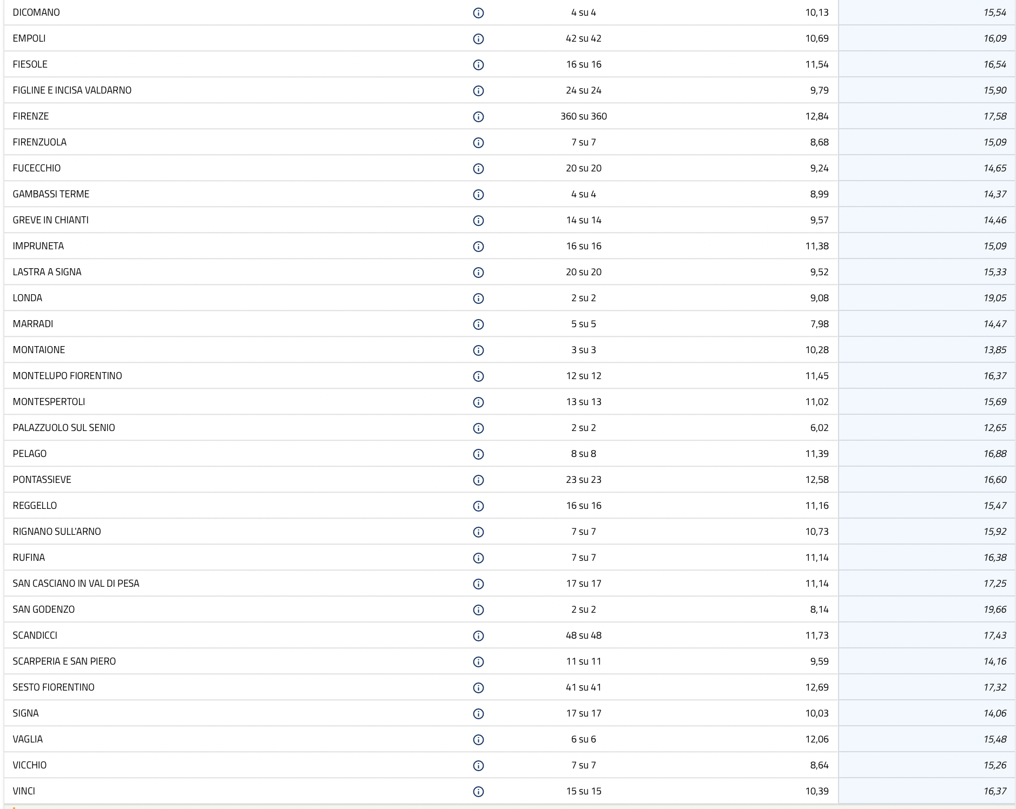This screenshot has height=809, width=1016.
Task: Select SAN CASCIANO IN VAL DI PESA
Action: tap(76, 583)
